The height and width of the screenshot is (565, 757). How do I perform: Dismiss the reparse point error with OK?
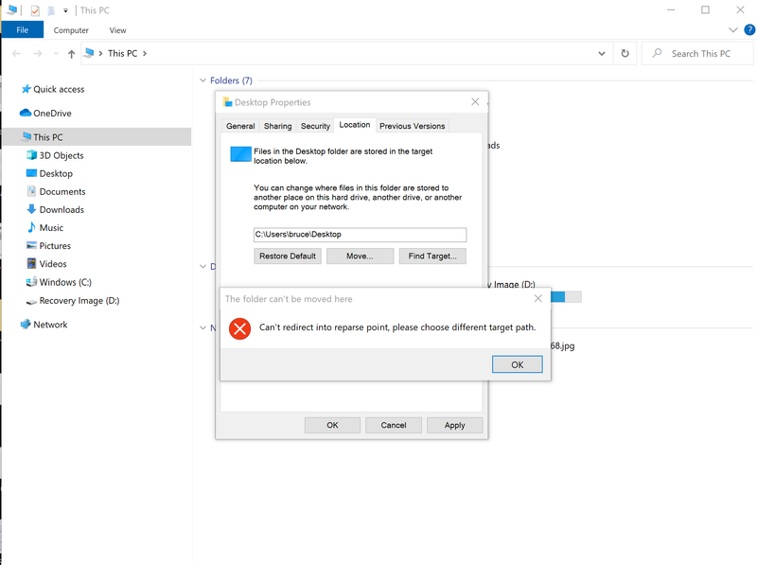pyautogui.click(x=517, y=363)
